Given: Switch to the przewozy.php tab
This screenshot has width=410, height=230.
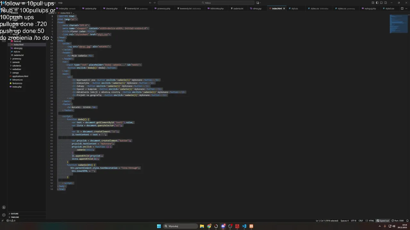Looking at the screenshot, I should click(x=164, y=8).
